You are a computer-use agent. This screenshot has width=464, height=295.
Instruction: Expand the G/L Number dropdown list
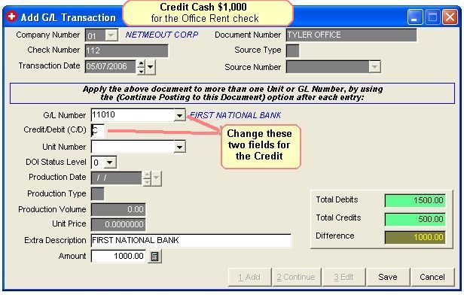pyautogui.click(x=179, y=115)
